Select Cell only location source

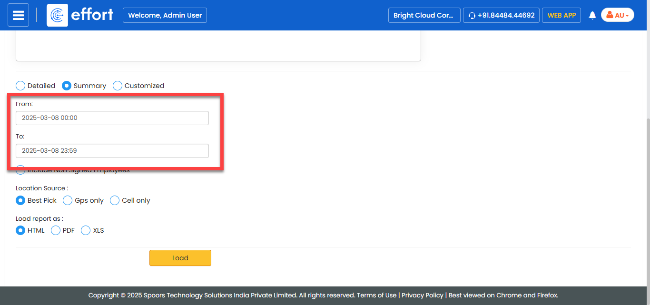pos(115,200)
